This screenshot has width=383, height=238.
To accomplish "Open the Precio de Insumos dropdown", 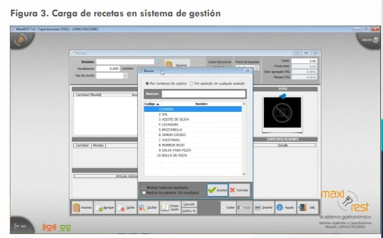I will 257,68.
